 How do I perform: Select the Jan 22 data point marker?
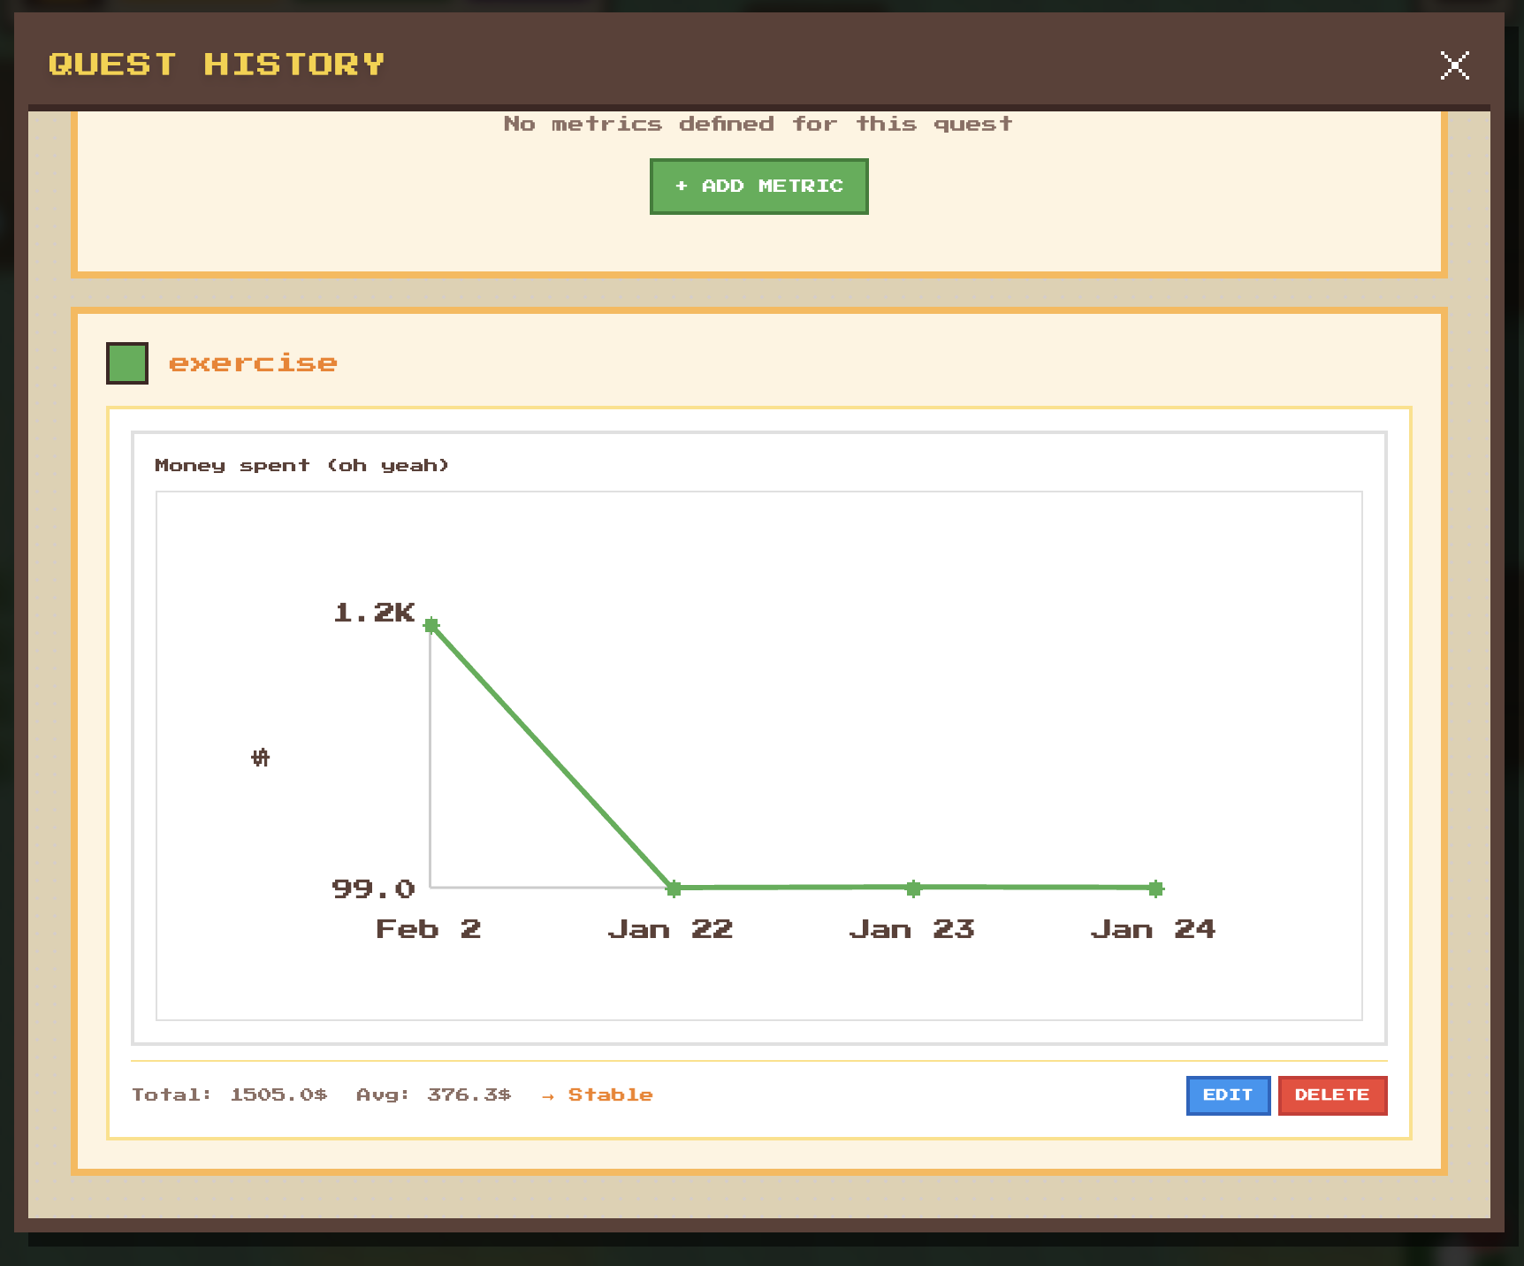pyautogui.click(x=673, y=888)
